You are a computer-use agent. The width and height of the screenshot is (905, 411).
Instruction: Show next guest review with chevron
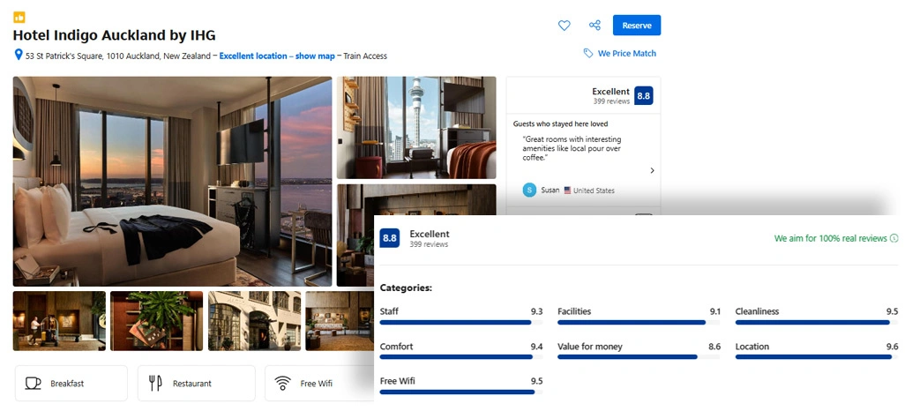(x=652, y=170)
